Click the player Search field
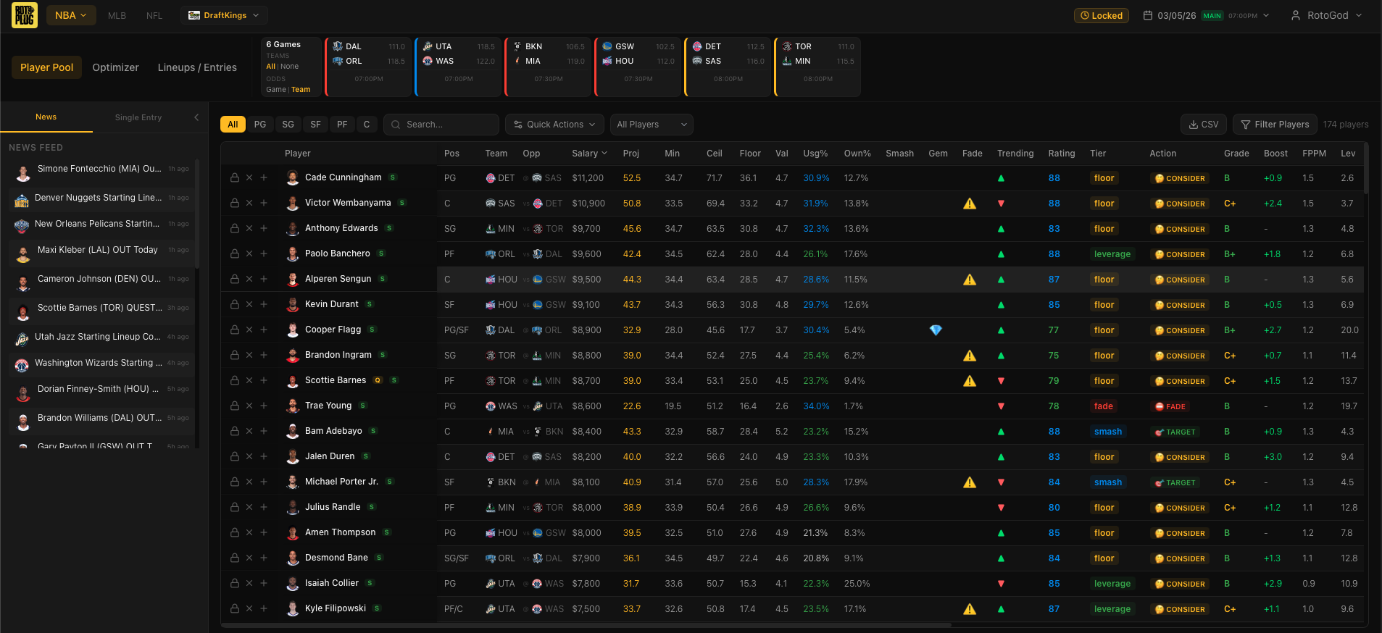1382x633 pixels. coord(441,125)
